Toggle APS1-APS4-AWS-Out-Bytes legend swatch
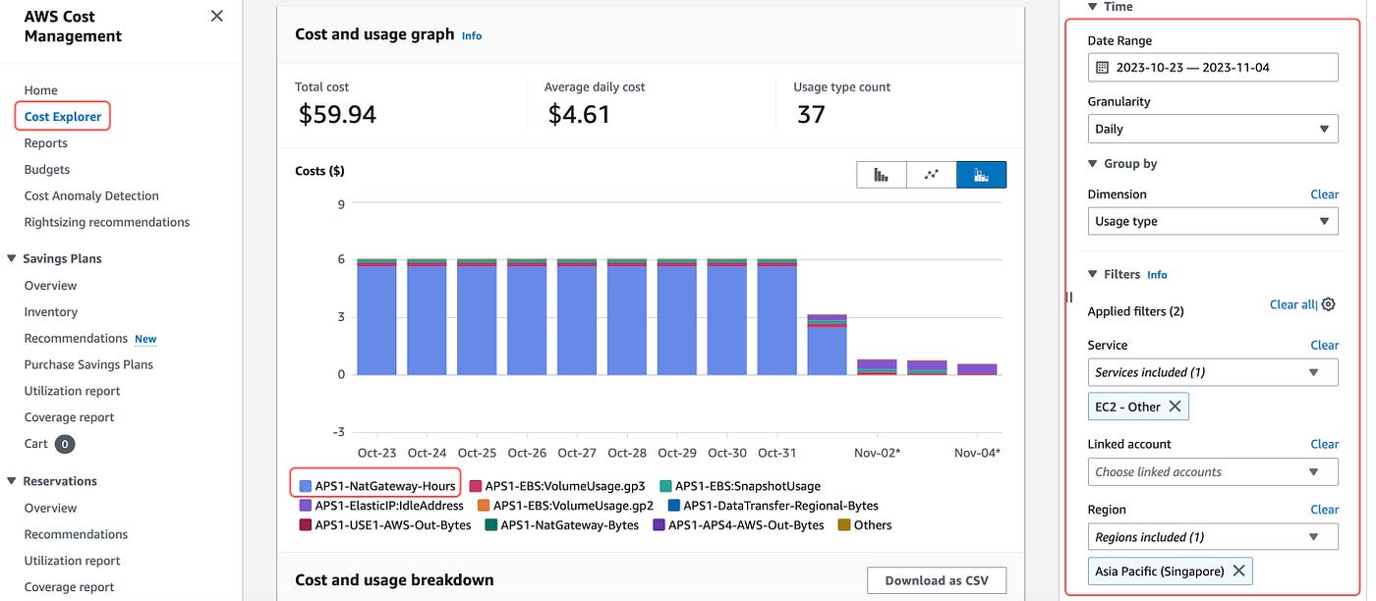1376x601 pixels. [x=659, y=525]
